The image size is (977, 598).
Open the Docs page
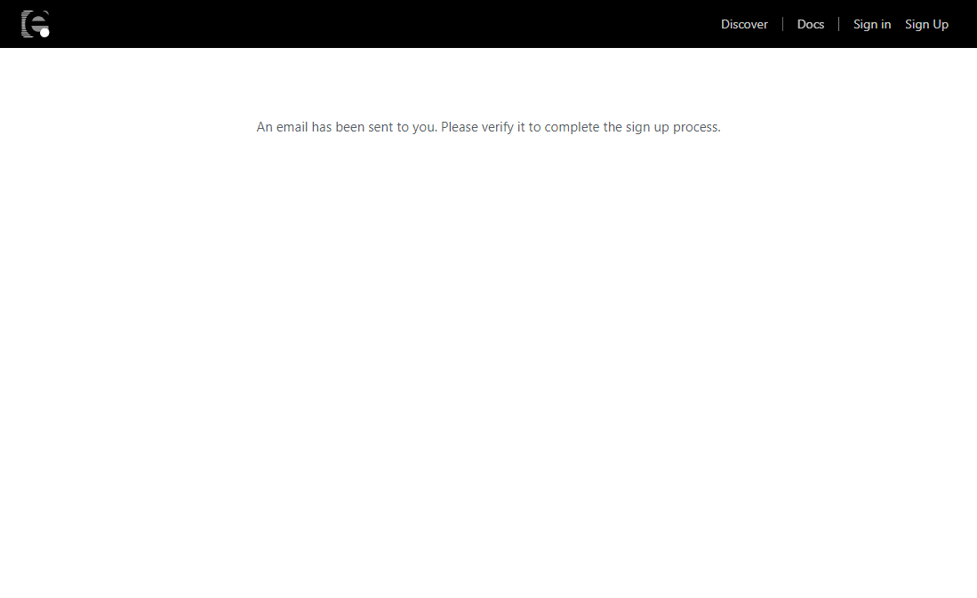coord(810,24)
